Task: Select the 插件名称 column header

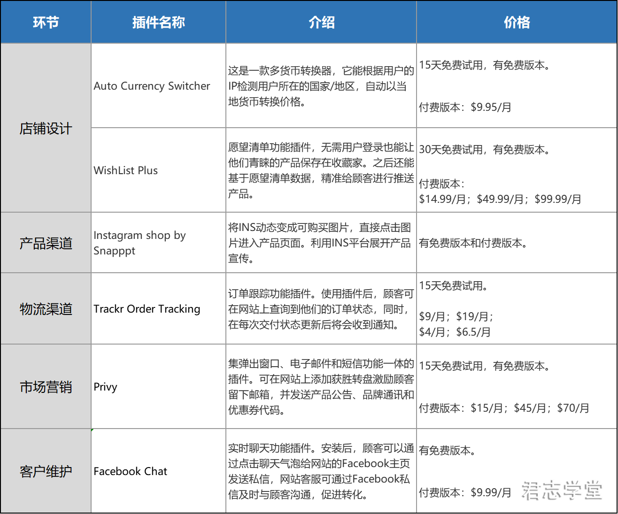Action: click(158, 22)
